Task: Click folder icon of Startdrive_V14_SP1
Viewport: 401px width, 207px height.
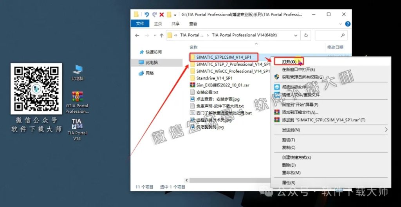Action: pyautogui.click(x=192, y=78)
